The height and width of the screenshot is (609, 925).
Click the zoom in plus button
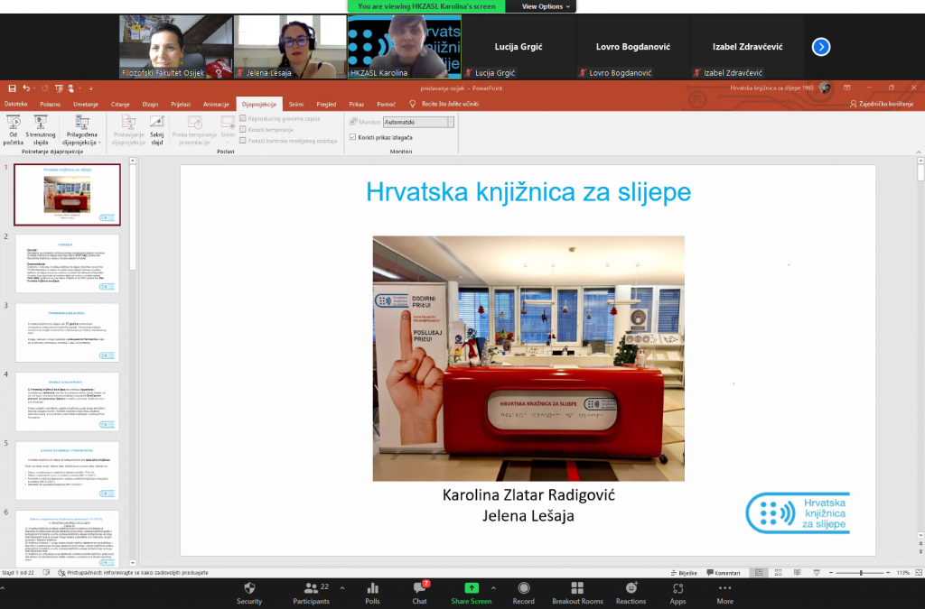(888, 573)
